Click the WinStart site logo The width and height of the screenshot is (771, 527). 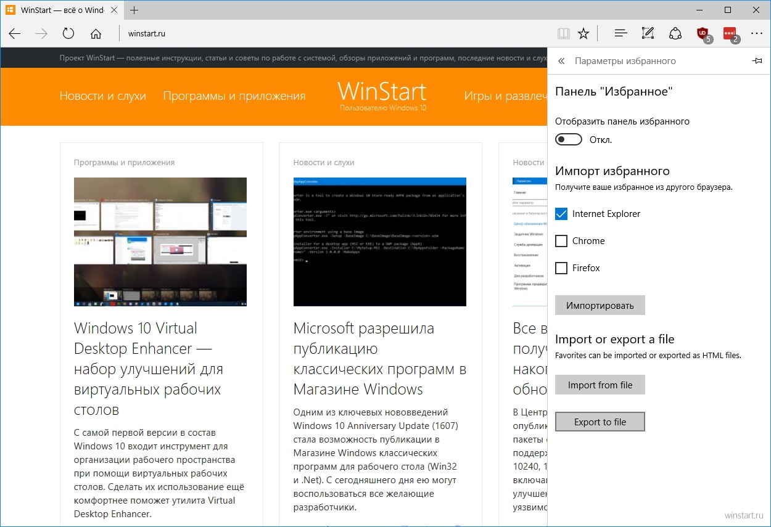pyautogui.click(x=382, y=96)
